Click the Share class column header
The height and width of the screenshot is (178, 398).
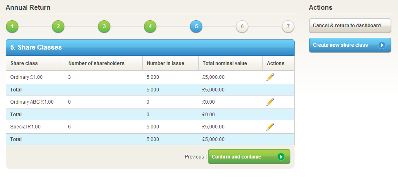[x=24, y=63]
